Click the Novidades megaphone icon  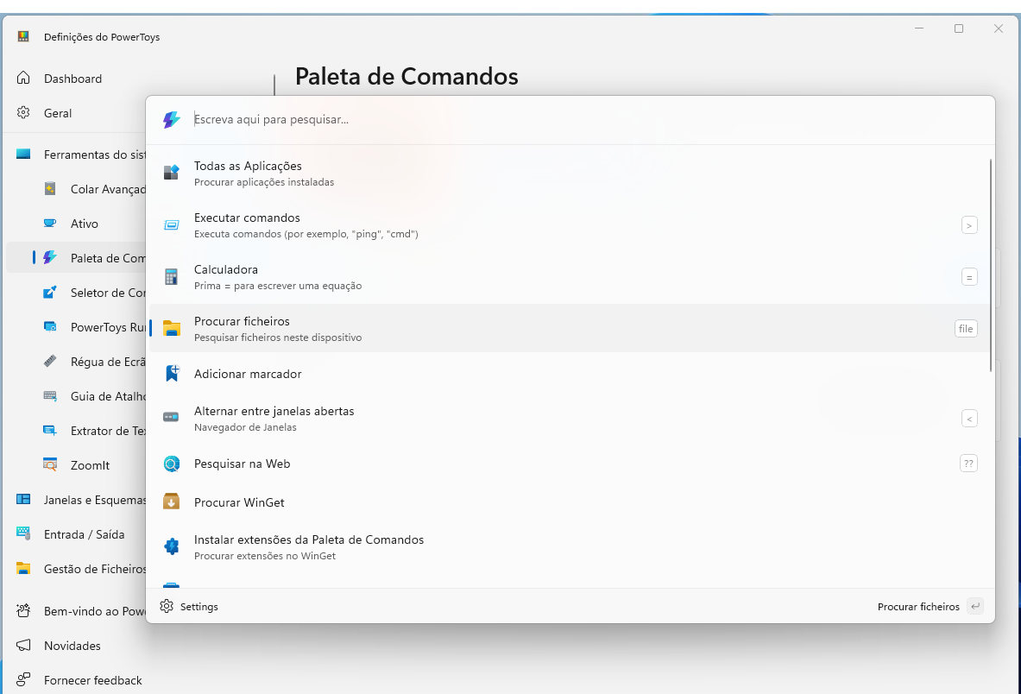tap(23, 645)
